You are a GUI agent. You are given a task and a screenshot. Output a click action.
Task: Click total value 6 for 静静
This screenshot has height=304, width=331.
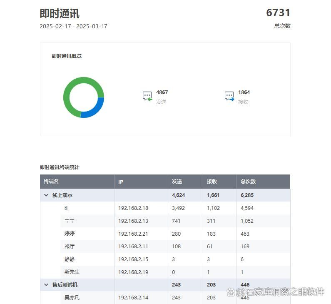coord(242,259)
